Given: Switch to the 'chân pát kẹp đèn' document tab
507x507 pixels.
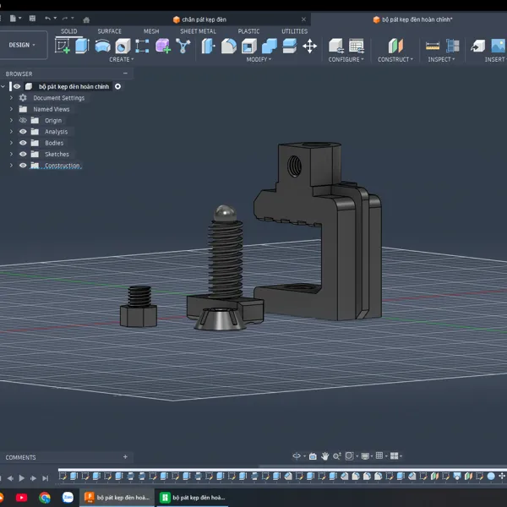Looking at the screenshot, I should pyautogui.click(x=204, y=19).
